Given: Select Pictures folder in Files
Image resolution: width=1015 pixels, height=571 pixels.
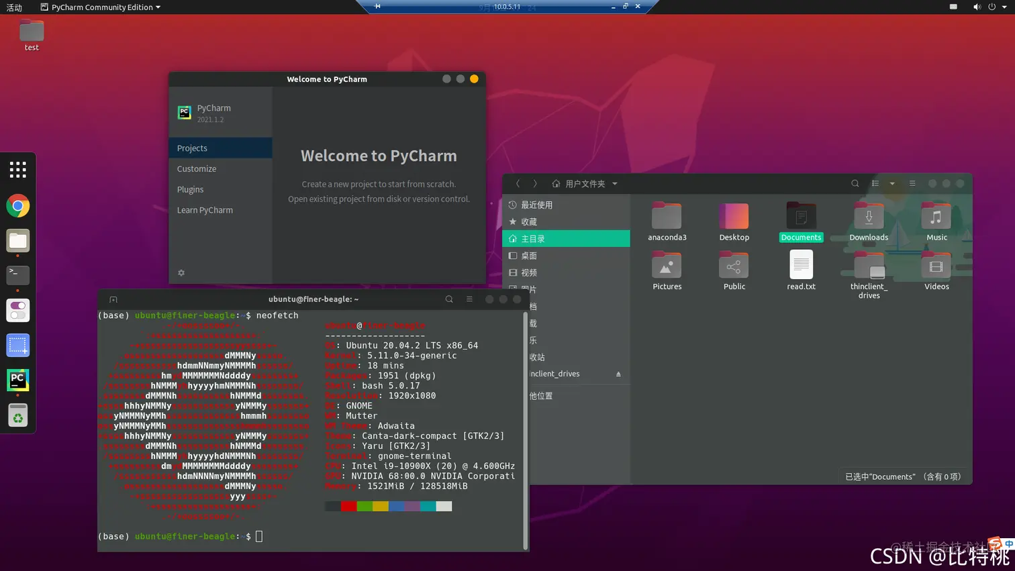Looking at the screenshot, I should (667, 271).
